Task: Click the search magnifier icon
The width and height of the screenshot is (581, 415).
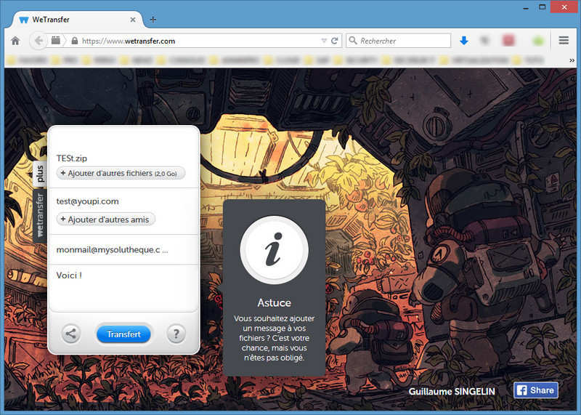Action: click(x=353, y=41)
